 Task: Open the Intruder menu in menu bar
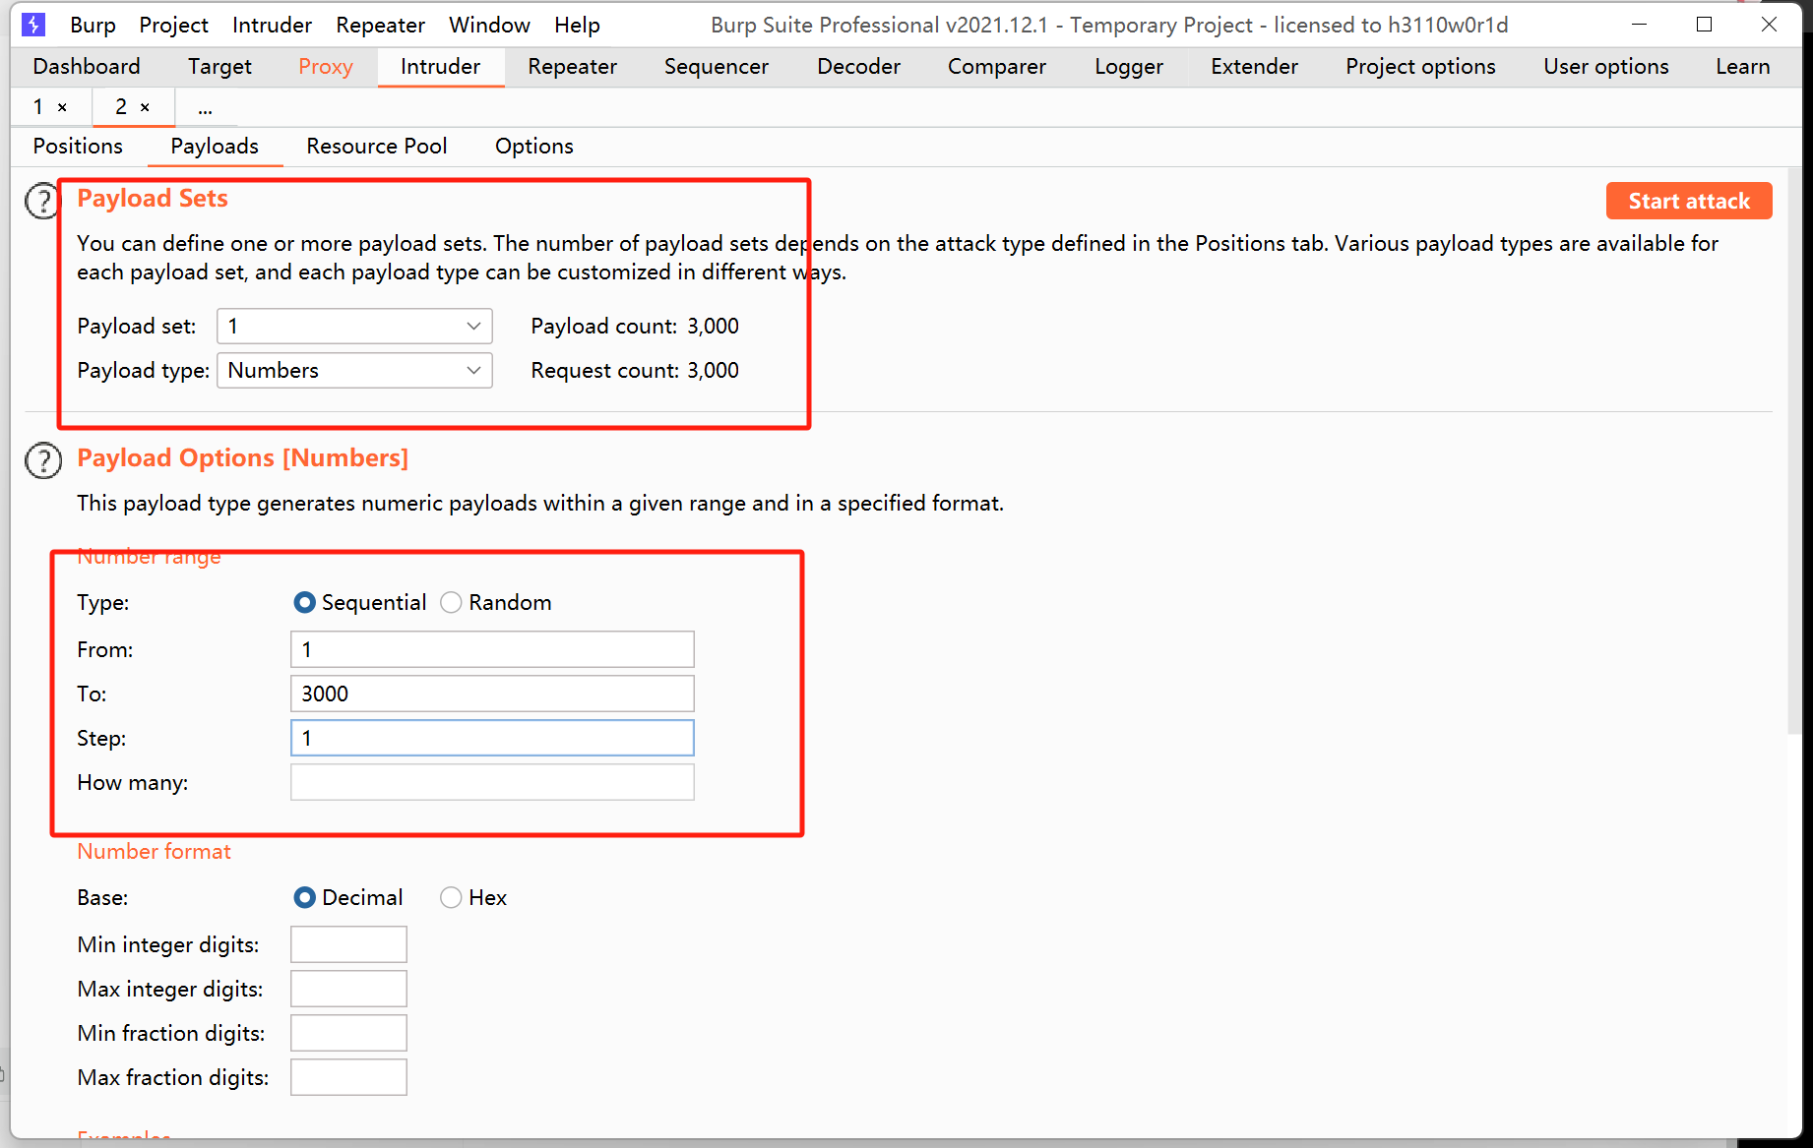click(272, 25)
